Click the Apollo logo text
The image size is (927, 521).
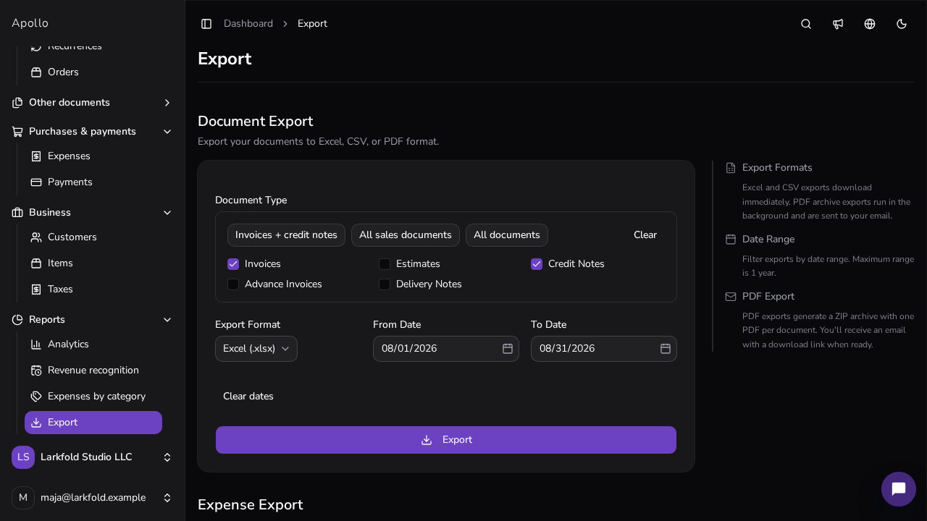click(x=30, y=23)
